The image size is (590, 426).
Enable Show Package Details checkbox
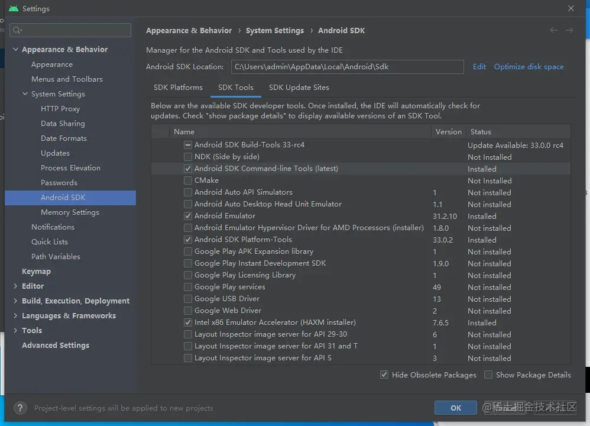(x=488, y=375)
